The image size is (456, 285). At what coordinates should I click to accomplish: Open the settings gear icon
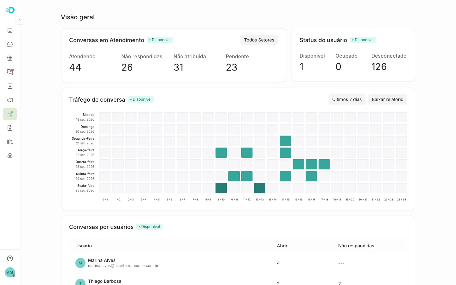click(10, 156)
